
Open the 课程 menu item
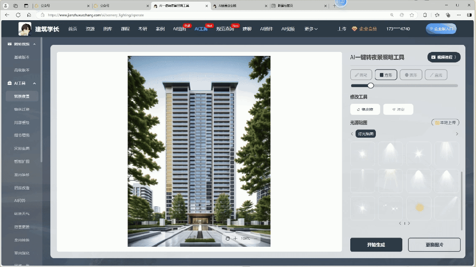(125, 29)
